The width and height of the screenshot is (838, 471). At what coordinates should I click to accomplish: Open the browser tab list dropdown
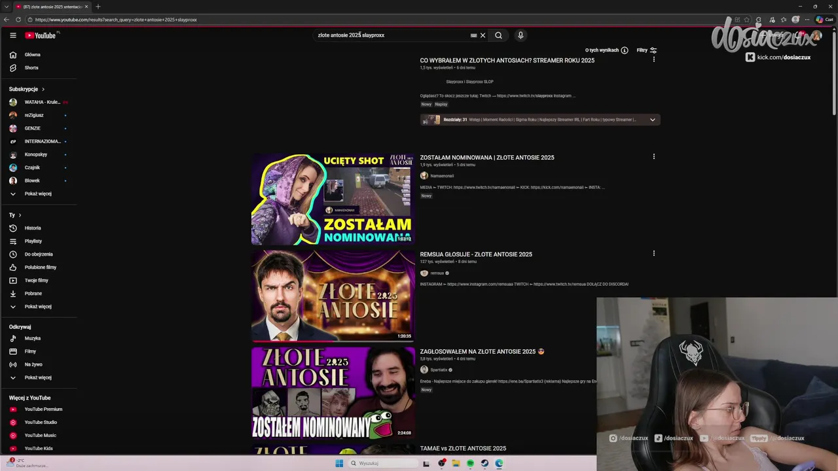6,7
